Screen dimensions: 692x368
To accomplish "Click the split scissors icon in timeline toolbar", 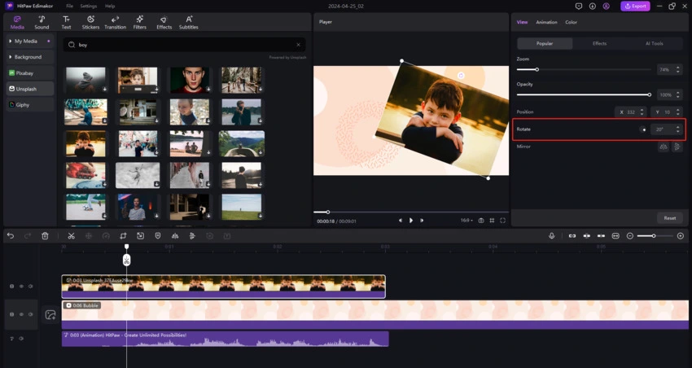I will click(72, 236).
